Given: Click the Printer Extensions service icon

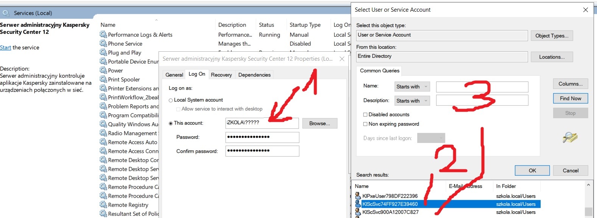Looking at the screenshot, I should click(103, 88).
